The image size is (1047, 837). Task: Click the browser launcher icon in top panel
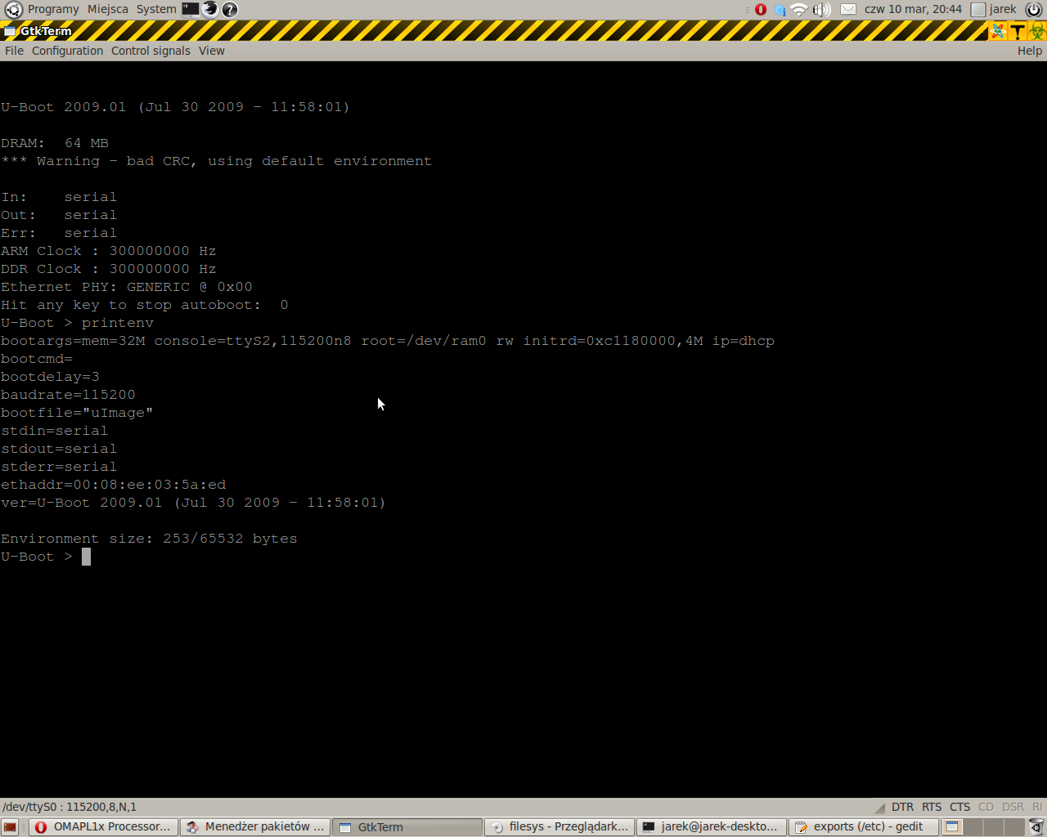click(x=210, y=10)
